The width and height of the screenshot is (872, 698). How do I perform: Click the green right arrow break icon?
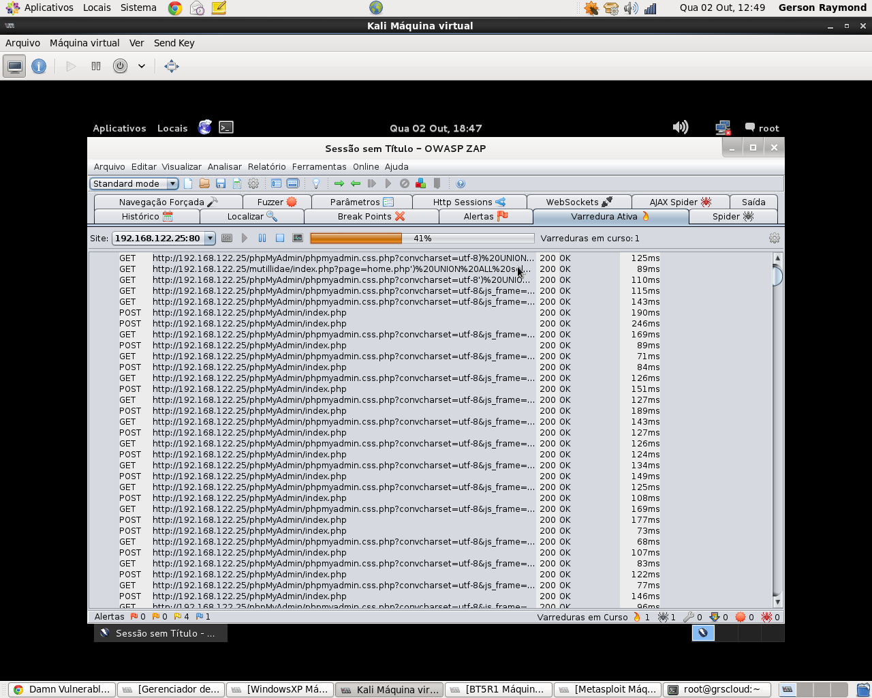click(x=339, y=183)
